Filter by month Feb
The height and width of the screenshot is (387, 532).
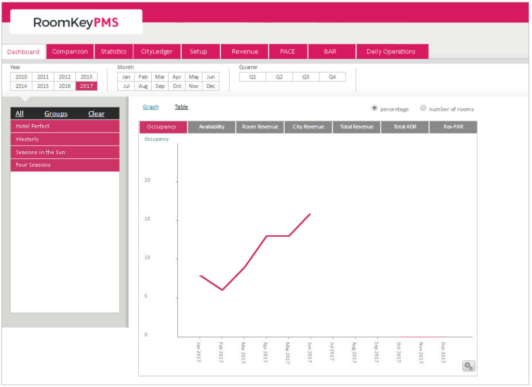pos(143,77)
